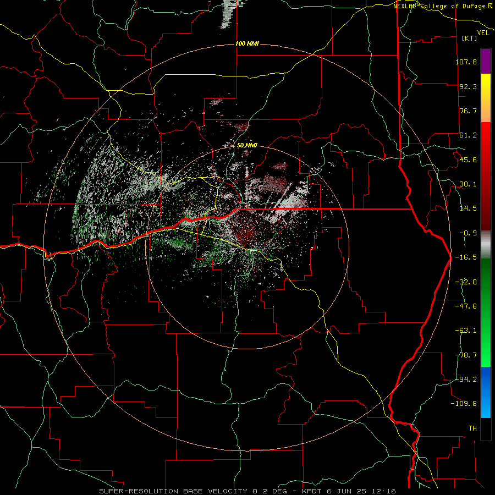This screenshot has width=495, height=495.
Task: Select the -78.7 scale value
Action: pyautogui.click(x=466, y=355)
